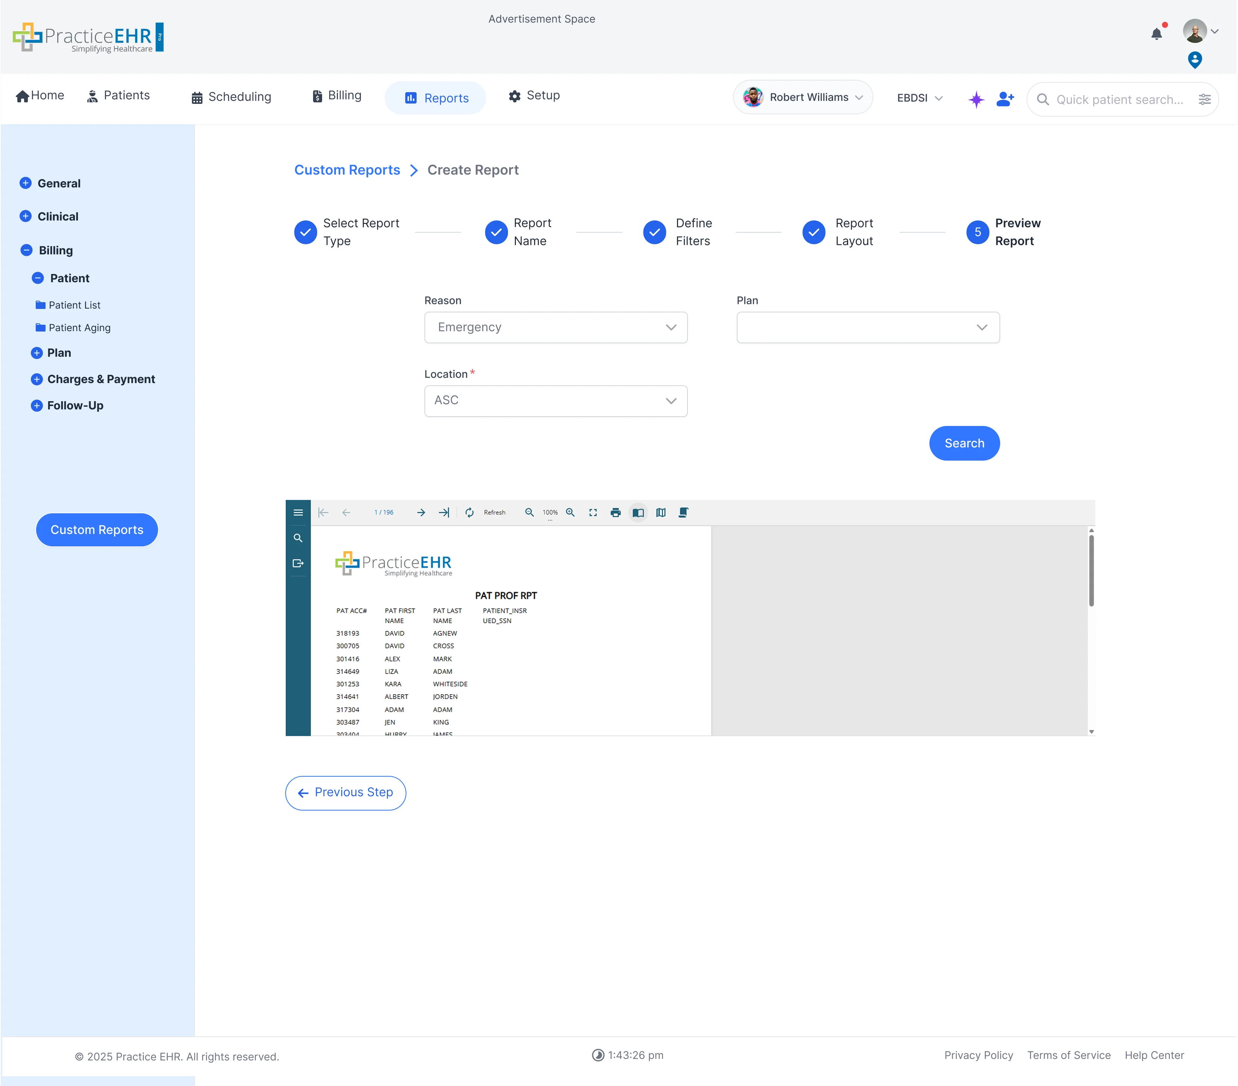Click the Search button
Image resolution: width=1238 pixels, height=1086 pixels.
point(964,443)
